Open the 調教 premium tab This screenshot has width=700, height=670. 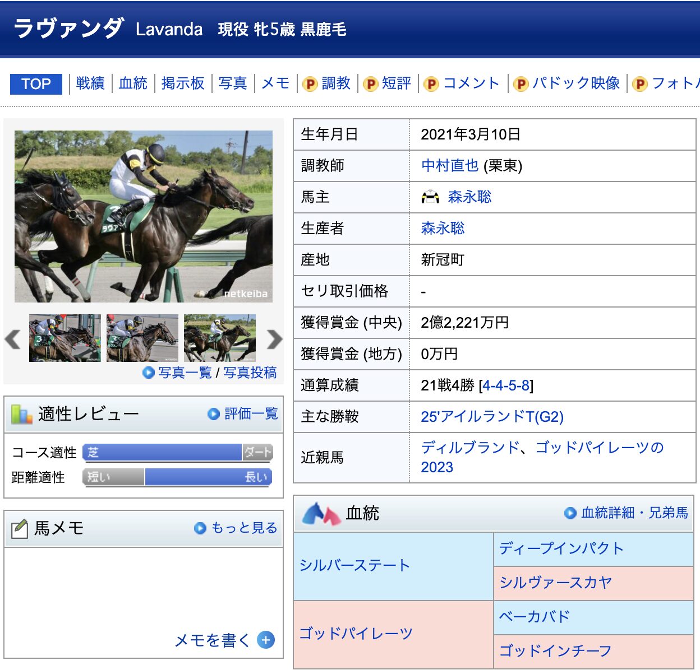coord(336,83)
